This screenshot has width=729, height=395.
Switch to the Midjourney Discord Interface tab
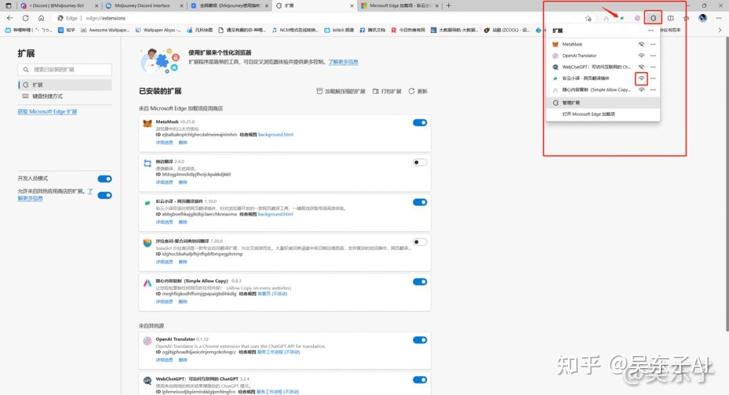coord(141,5)
